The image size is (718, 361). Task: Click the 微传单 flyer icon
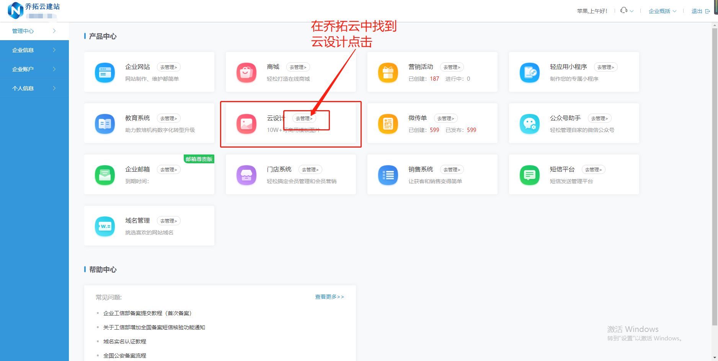(388, 124)
